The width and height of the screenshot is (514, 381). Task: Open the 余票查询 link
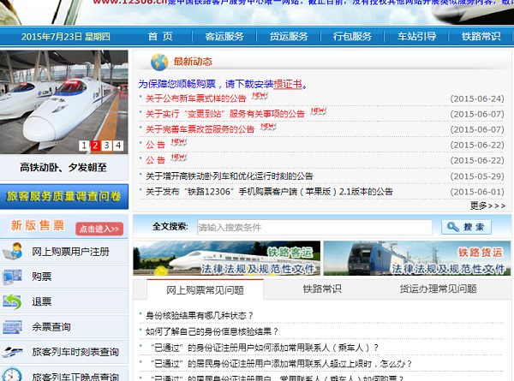pyautogui.click(x=51, y=327)
